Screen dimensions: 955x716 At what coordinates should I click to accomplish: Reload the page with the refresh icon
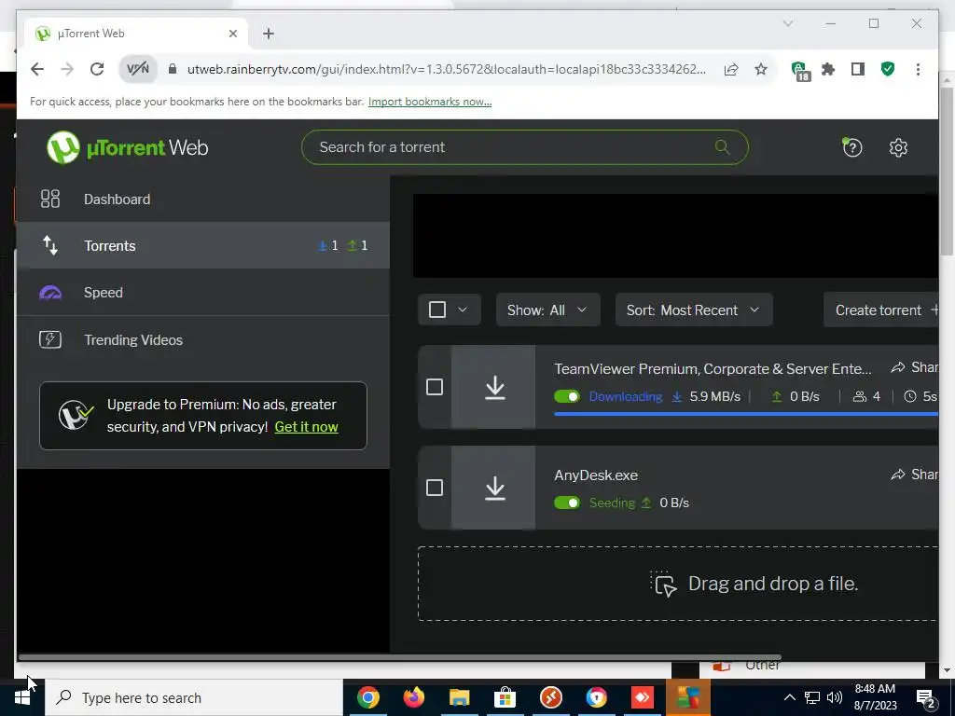[x=97, y=69]
